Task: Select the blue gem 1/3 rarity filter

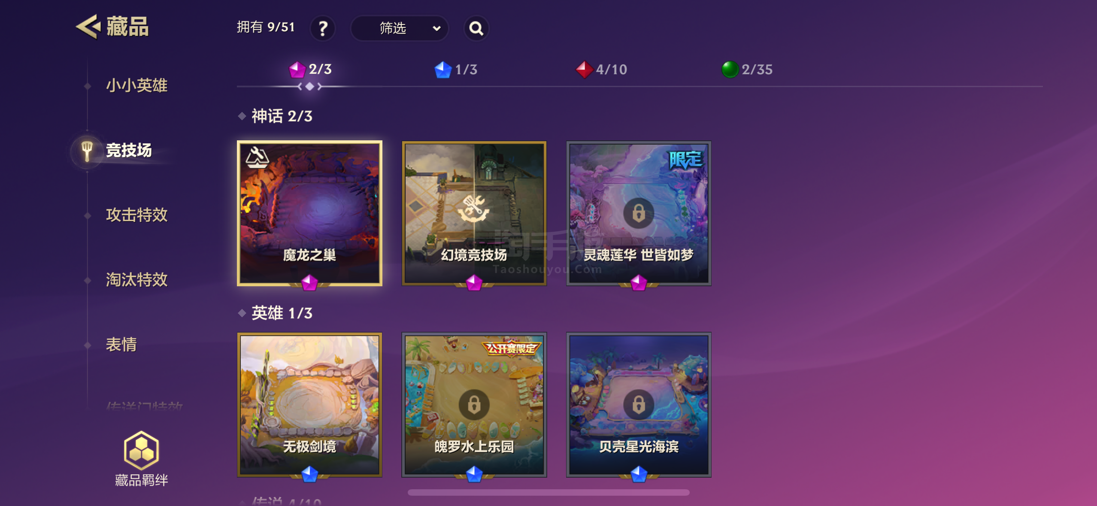Action: coord(456,70)
